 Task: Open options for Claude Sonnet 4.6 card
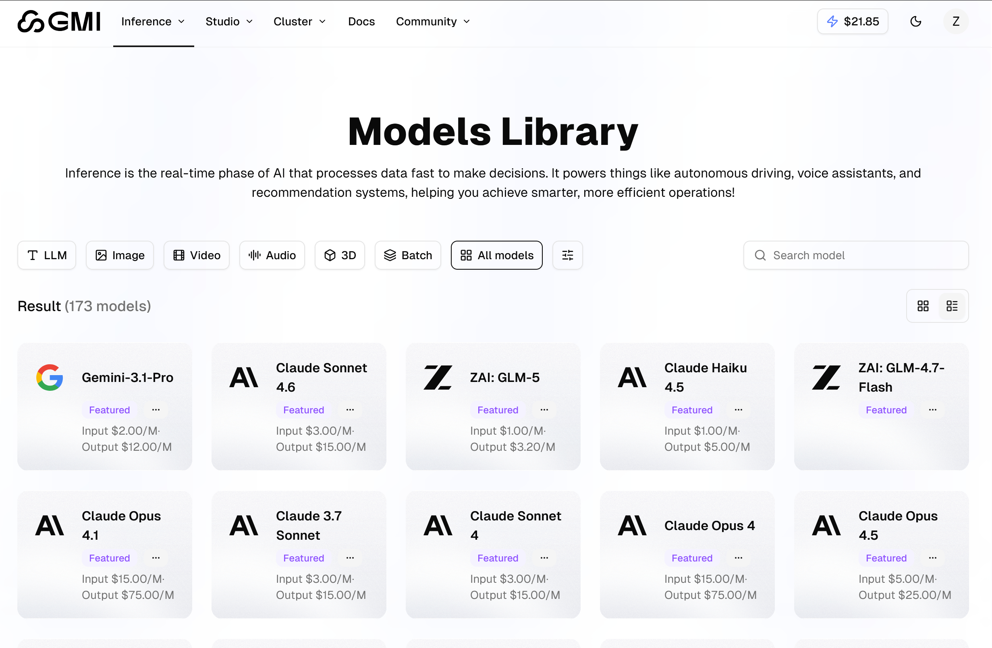click(x=350, y=410)
